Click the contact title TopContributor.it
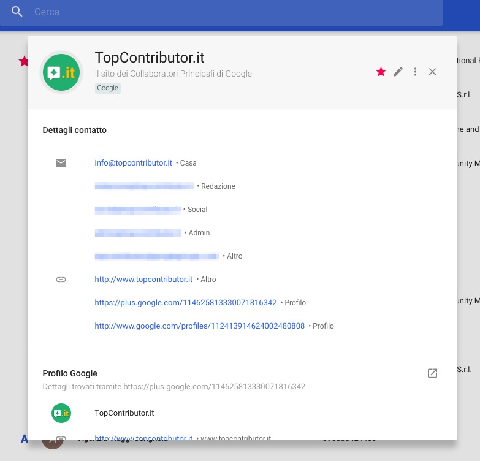This screenshot has width=480, height=461. (x=150, y=58)
